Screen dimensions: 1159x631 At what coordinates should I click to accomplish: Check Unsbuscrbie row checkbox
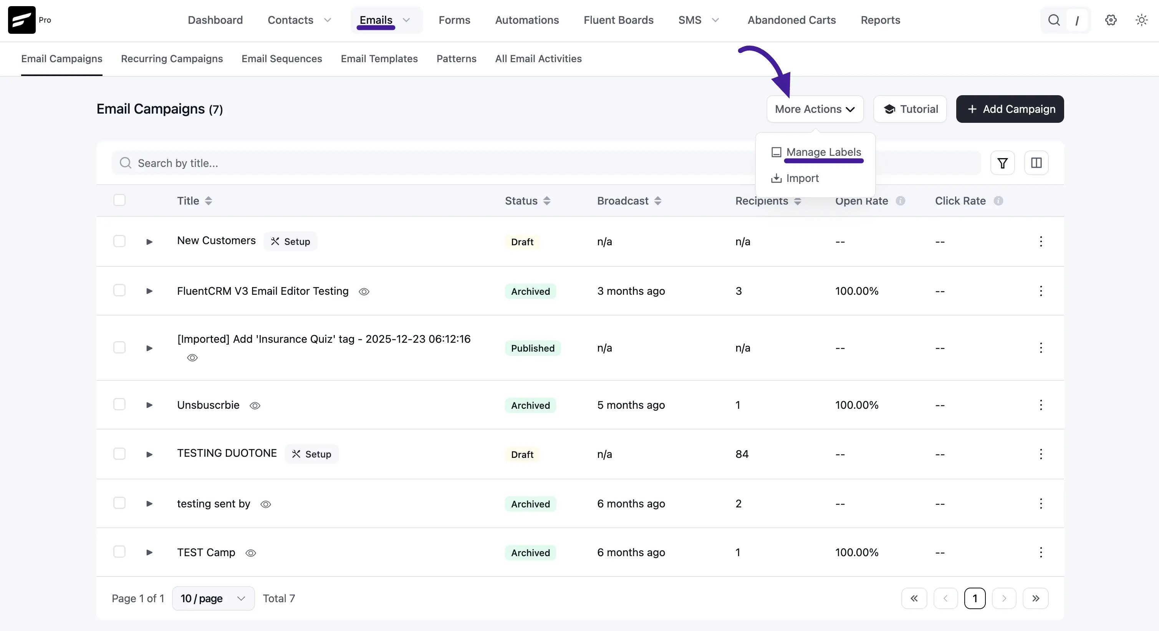119,405
